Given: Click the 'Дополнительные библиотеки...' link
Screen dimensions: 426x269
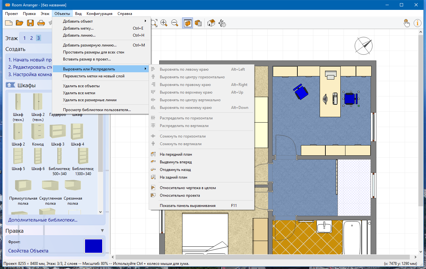Looking at the screenshot, I should point(43,220).
